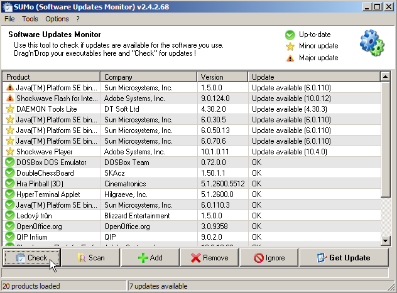Click company cell SKAcz

pos(114,173)
